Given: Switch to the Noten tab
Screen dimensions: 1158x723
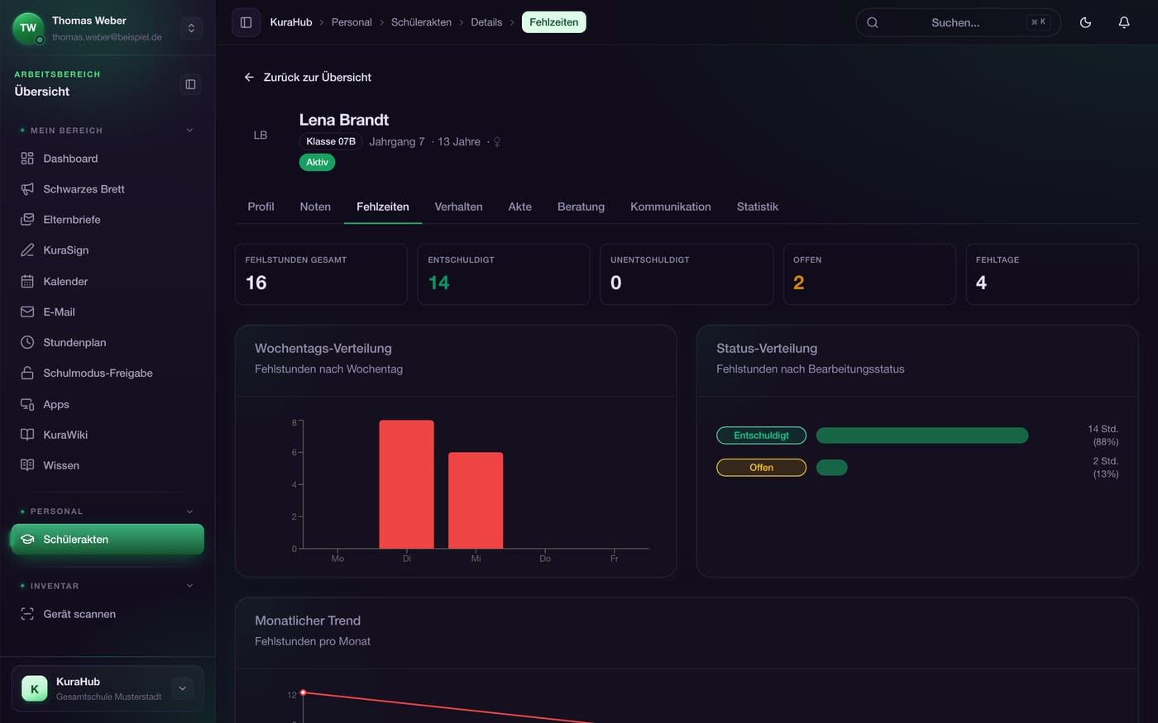Looking at the screenshot, I should coord(315,207).
